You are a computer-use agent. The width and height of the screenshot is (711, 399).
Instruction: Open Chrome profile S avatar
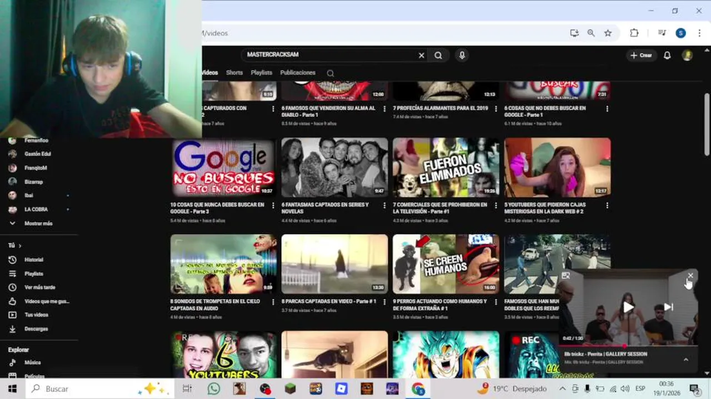coord(680,33)
